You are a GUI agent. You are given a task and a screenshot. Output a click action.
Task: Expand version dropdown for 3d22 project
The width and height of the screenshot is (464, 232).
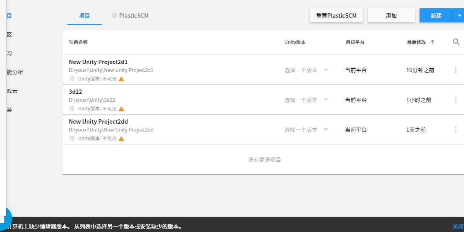tap(326, 100)
